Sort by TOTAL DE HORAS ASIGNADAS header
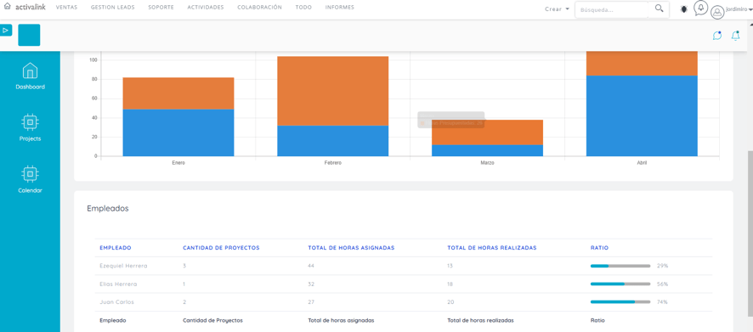The width and height of the screenshot is (753, 332). 351,248
